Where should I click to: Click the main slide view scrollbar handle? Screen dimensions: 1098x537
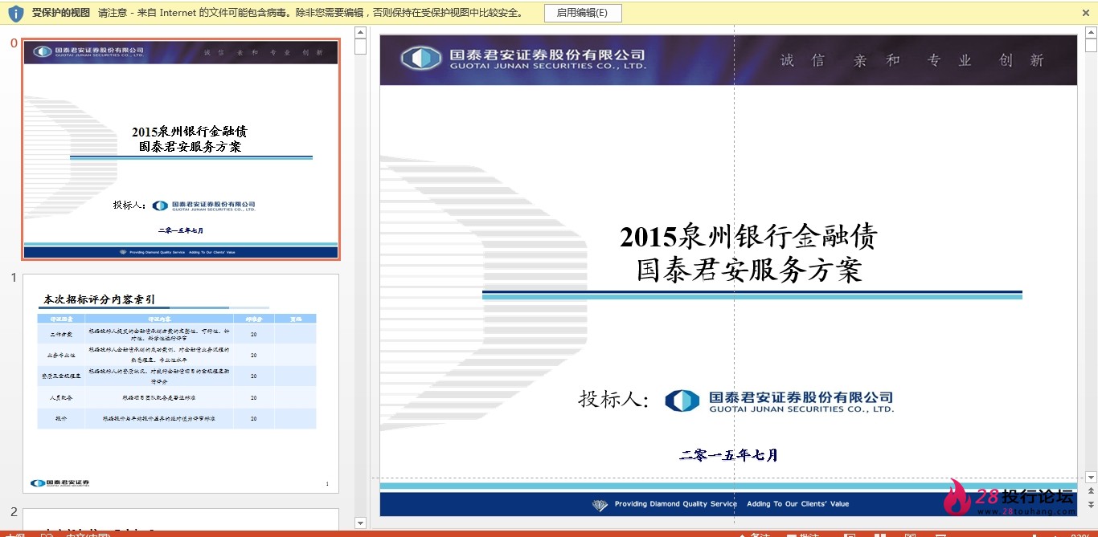click(x=1091, y=47)
